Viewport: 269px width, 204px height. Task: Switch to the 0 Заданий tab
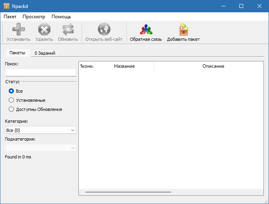click(x=45, y=53)
